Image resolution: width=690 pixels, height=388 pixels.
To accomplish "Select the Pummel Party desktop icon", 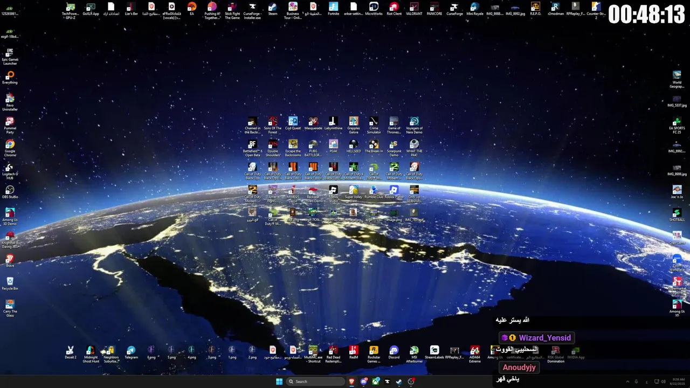I will tap(10, 126).
